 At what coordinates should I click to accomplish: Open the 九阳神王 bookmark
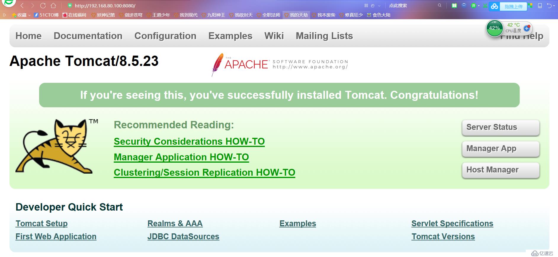click(x=213, y=15)
